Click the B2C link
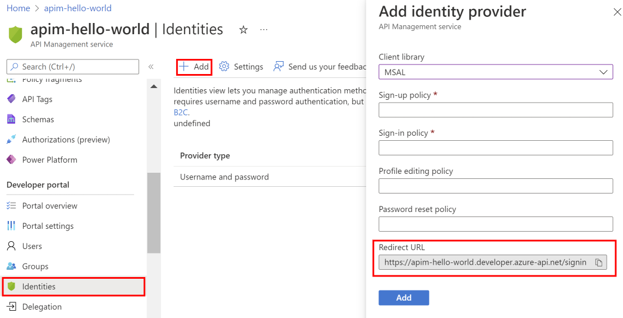623x318 pixels. (x=180, y=112)
